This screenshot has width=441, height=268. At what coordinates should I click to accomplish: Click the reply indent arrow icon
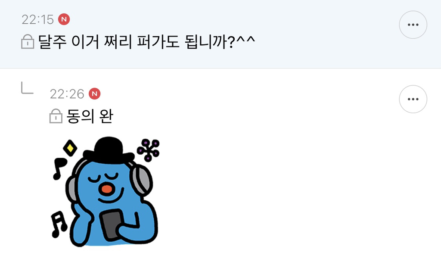[x=27, y=87]
